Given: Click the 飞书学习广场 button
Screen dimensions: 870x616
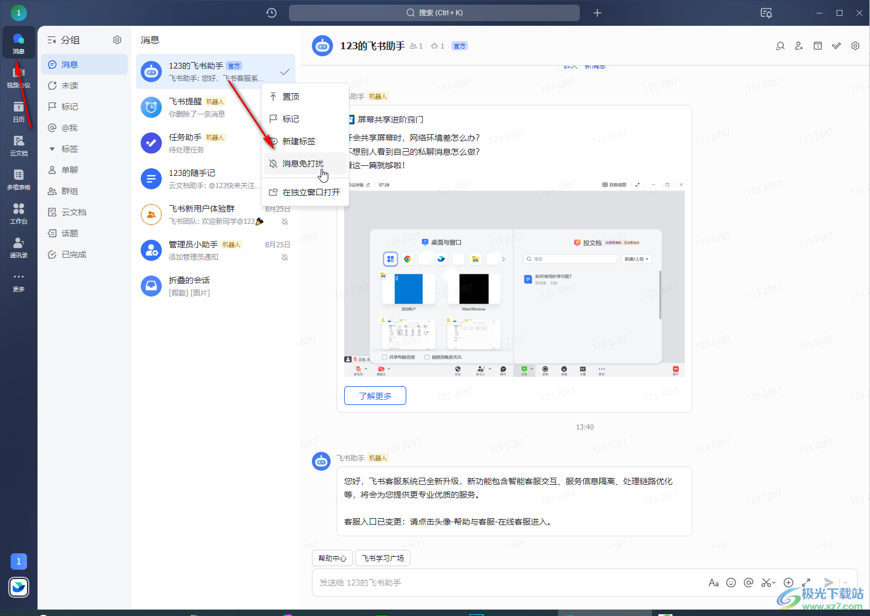Looking at the screenshot, I should coord(383,558).
